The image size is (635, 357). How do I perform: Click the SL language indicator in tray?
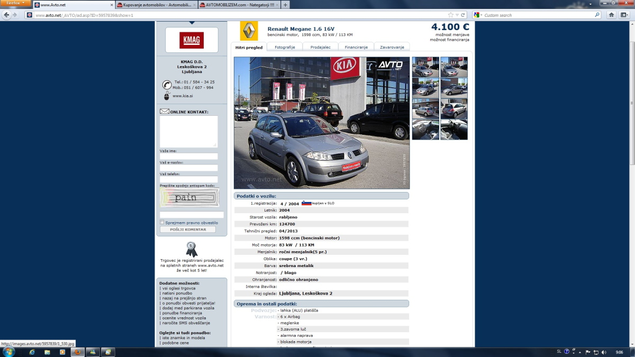click(x=559, y=351)
